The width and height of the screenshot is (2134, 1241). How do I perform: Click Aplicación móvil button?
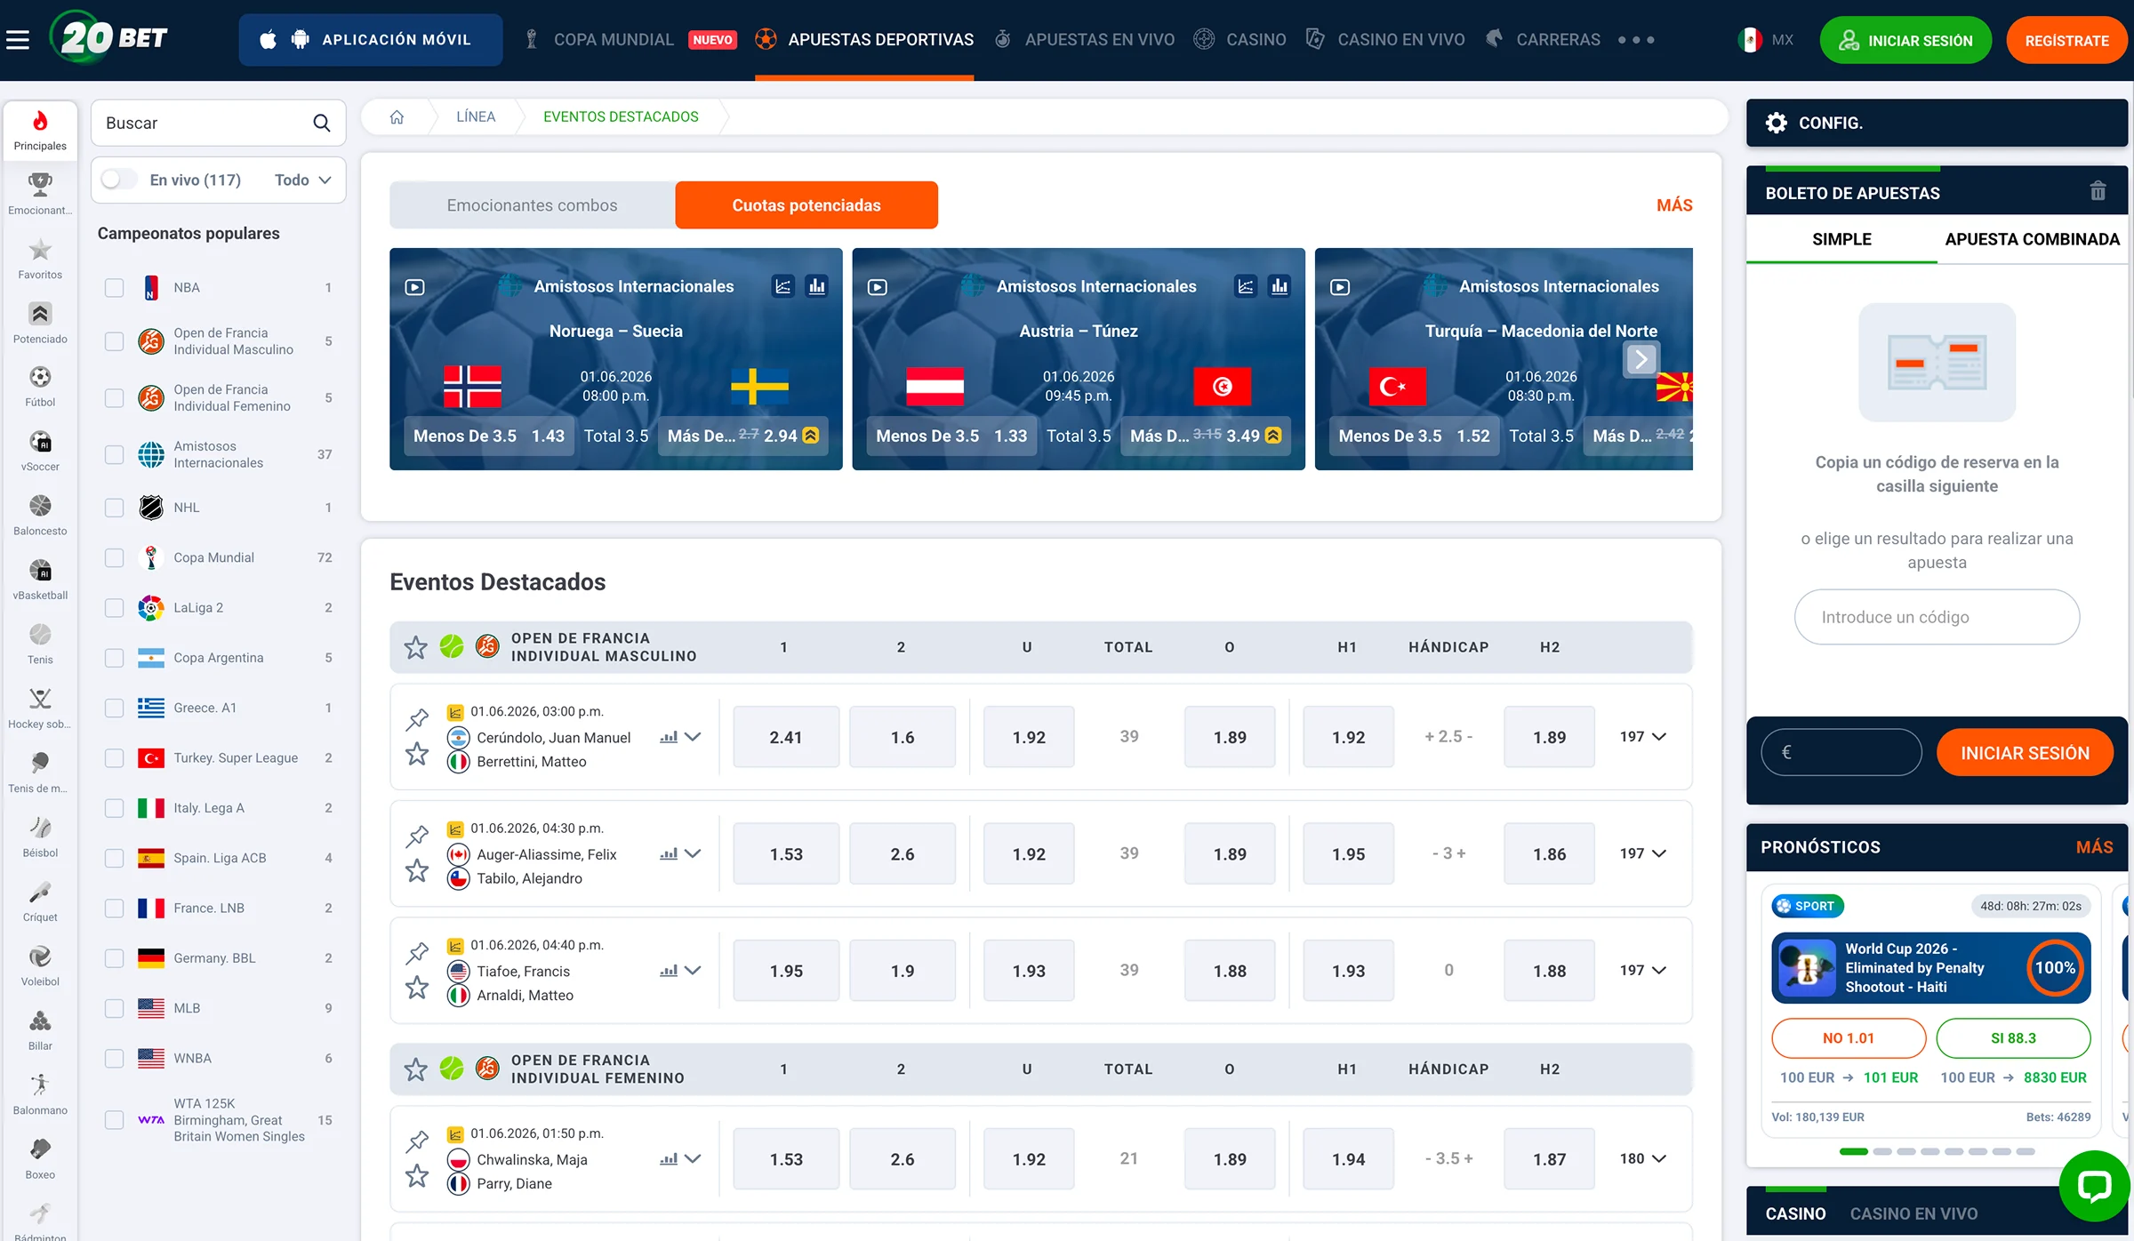pos(370,39)
